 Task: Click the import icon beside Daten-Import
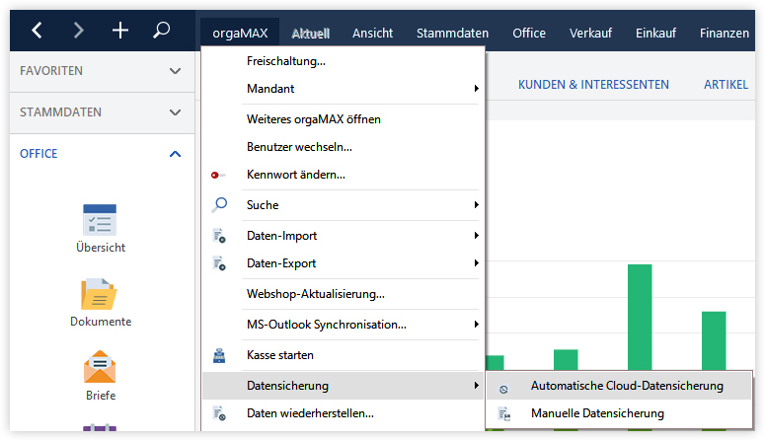(x=219, y=236)
